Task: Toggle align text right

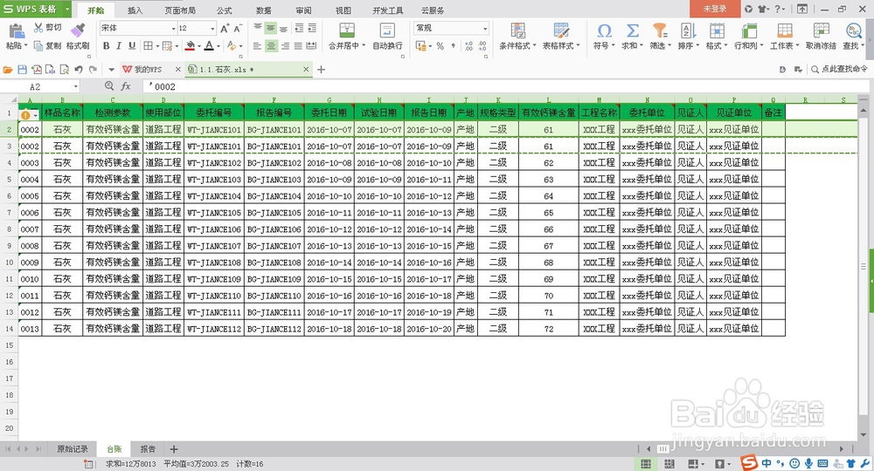Action: 285,46
